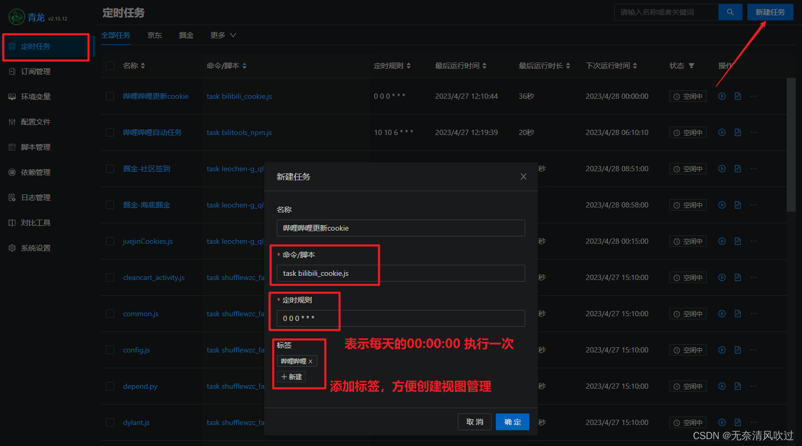Check the 哔哩哔哩自动任务 row checkbox

tap(110, 132)
